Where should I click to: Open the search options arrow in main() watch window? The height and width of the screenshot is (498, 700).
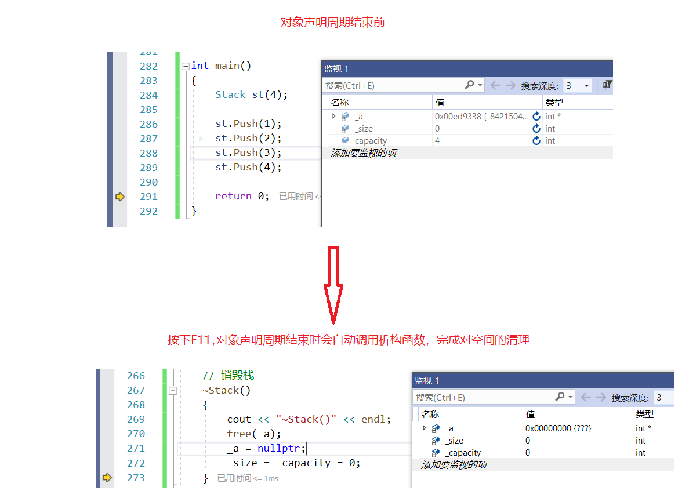coord(480,86)
